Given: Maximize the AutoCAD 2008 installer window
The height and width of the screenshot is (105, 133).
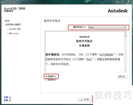Looking at the screenshot, I should point(122,1).
